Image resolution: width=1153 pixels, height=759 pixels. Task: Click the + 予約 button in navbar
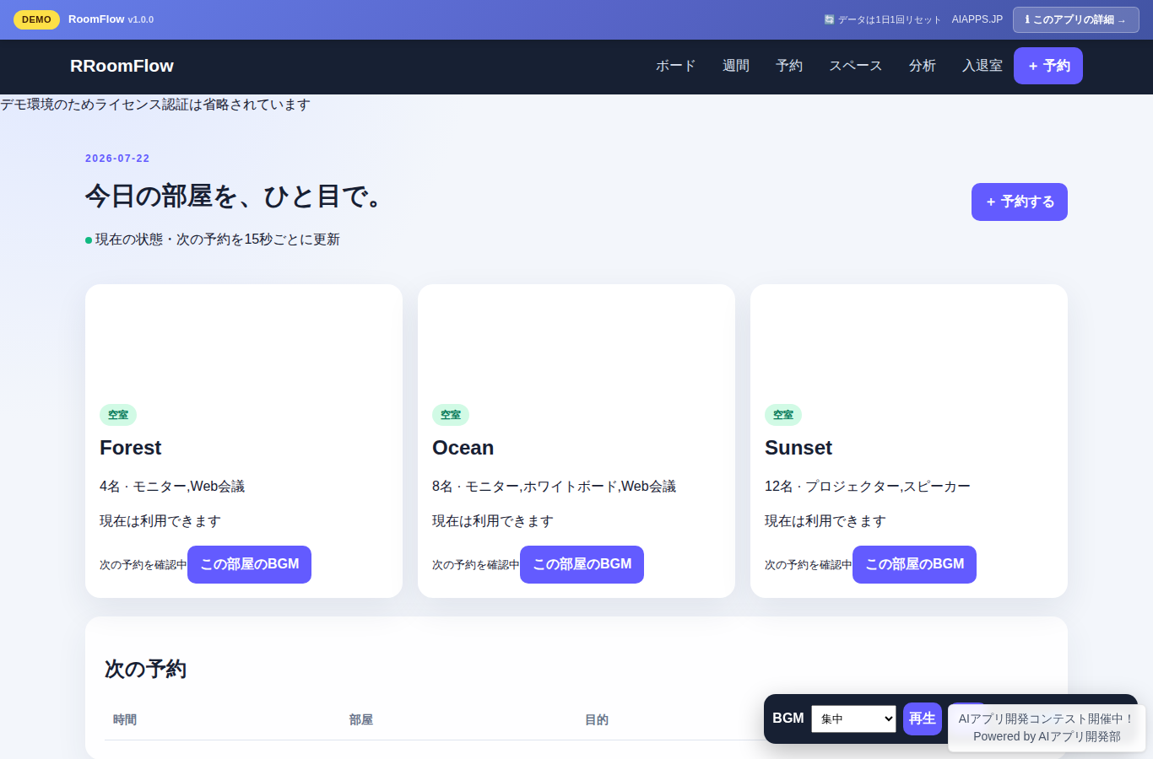pos(1048,66)
